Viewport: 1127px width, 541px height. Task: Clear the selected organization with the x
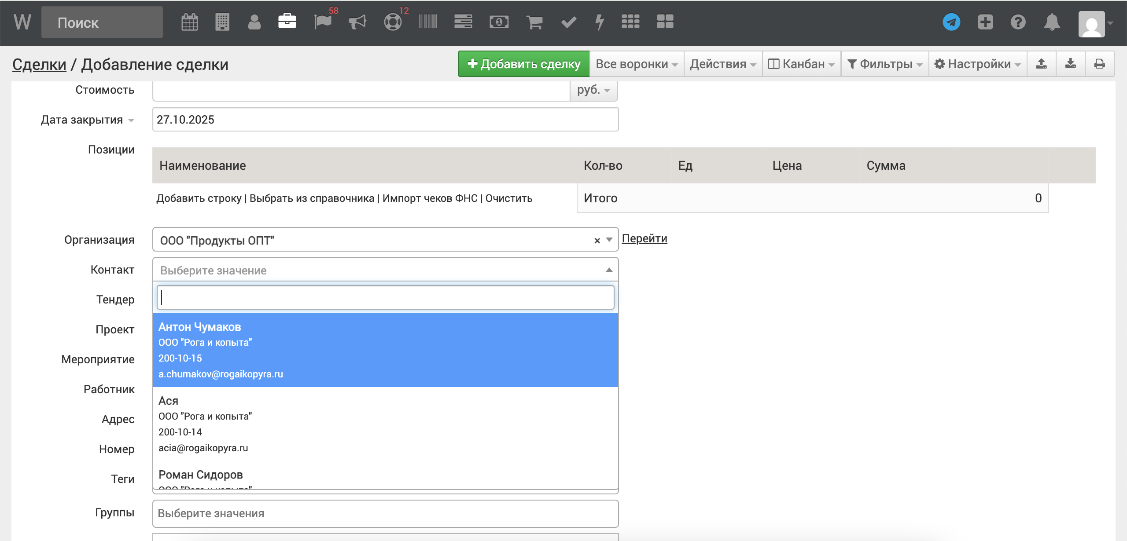pos(597,241)
